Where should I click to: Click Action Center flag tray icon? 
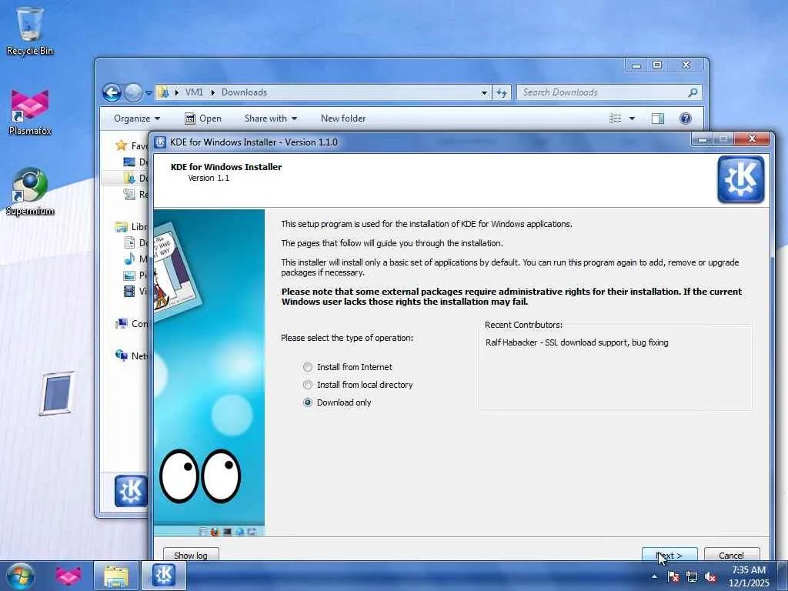673,577
